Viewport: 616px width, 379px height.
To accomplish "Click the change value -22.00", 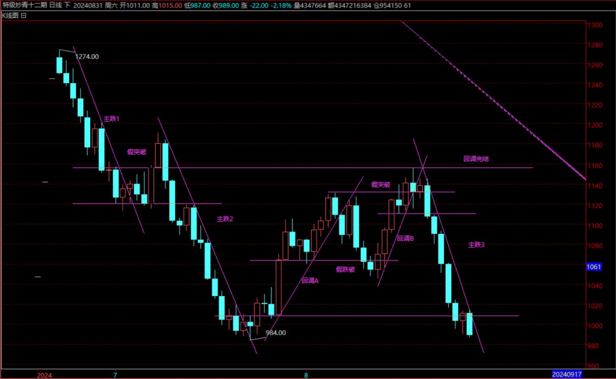I will [259, 5].
